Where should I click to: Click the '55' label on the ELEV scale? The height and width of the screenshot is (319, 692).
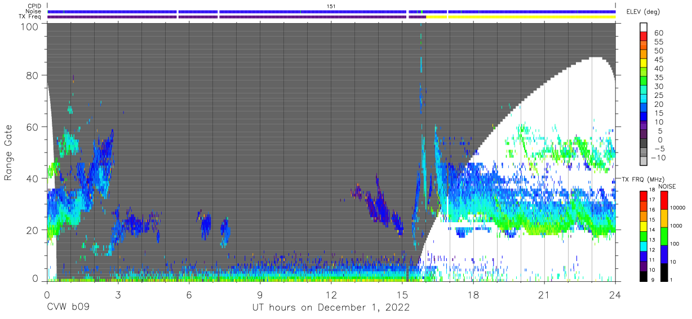coord(658,42)
